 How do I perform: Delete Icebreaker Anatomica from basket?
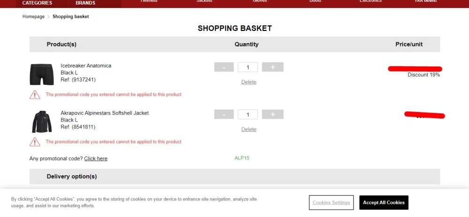pyautogui.click(x=249, y=82)
